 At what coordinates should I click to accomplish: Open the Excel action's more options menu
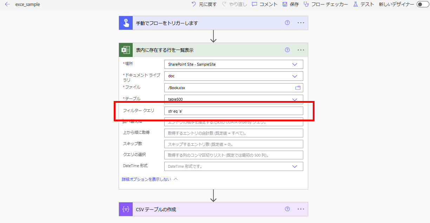300,50
